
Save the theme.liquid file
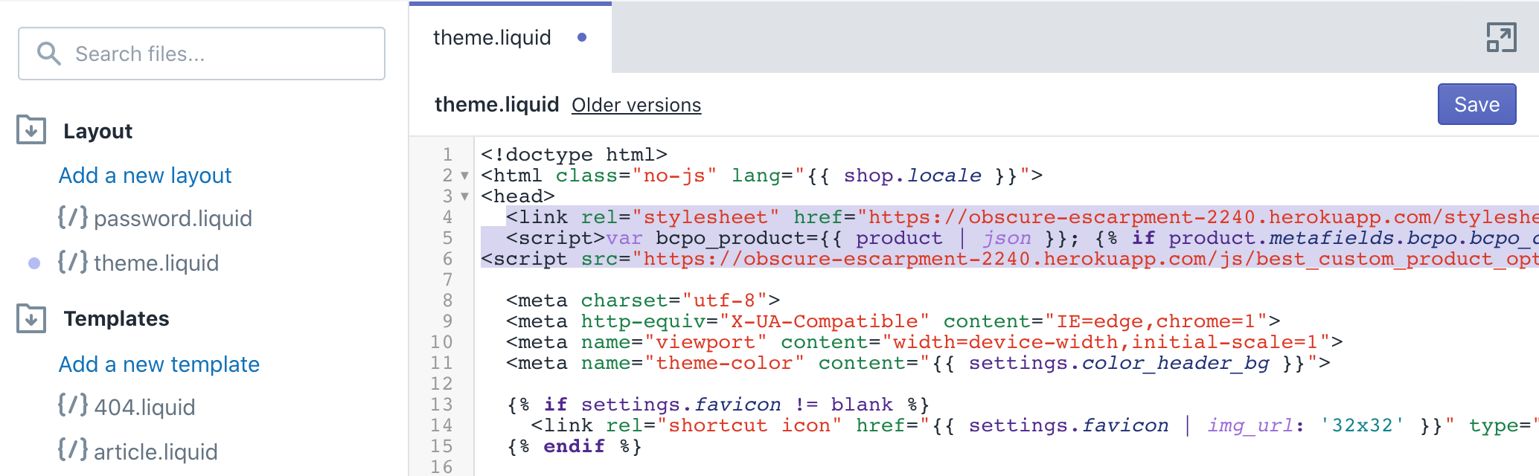click(x=1476, y=105)
